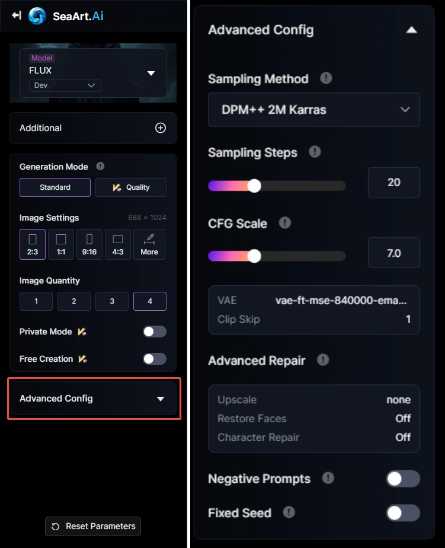Click the Sampling Steps info icon
This screenshot has height=548, width=445.
tap(315, 152)
